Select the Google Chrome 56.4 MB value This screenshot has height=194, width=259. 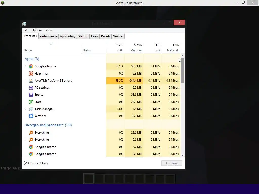tap(136, 66)
